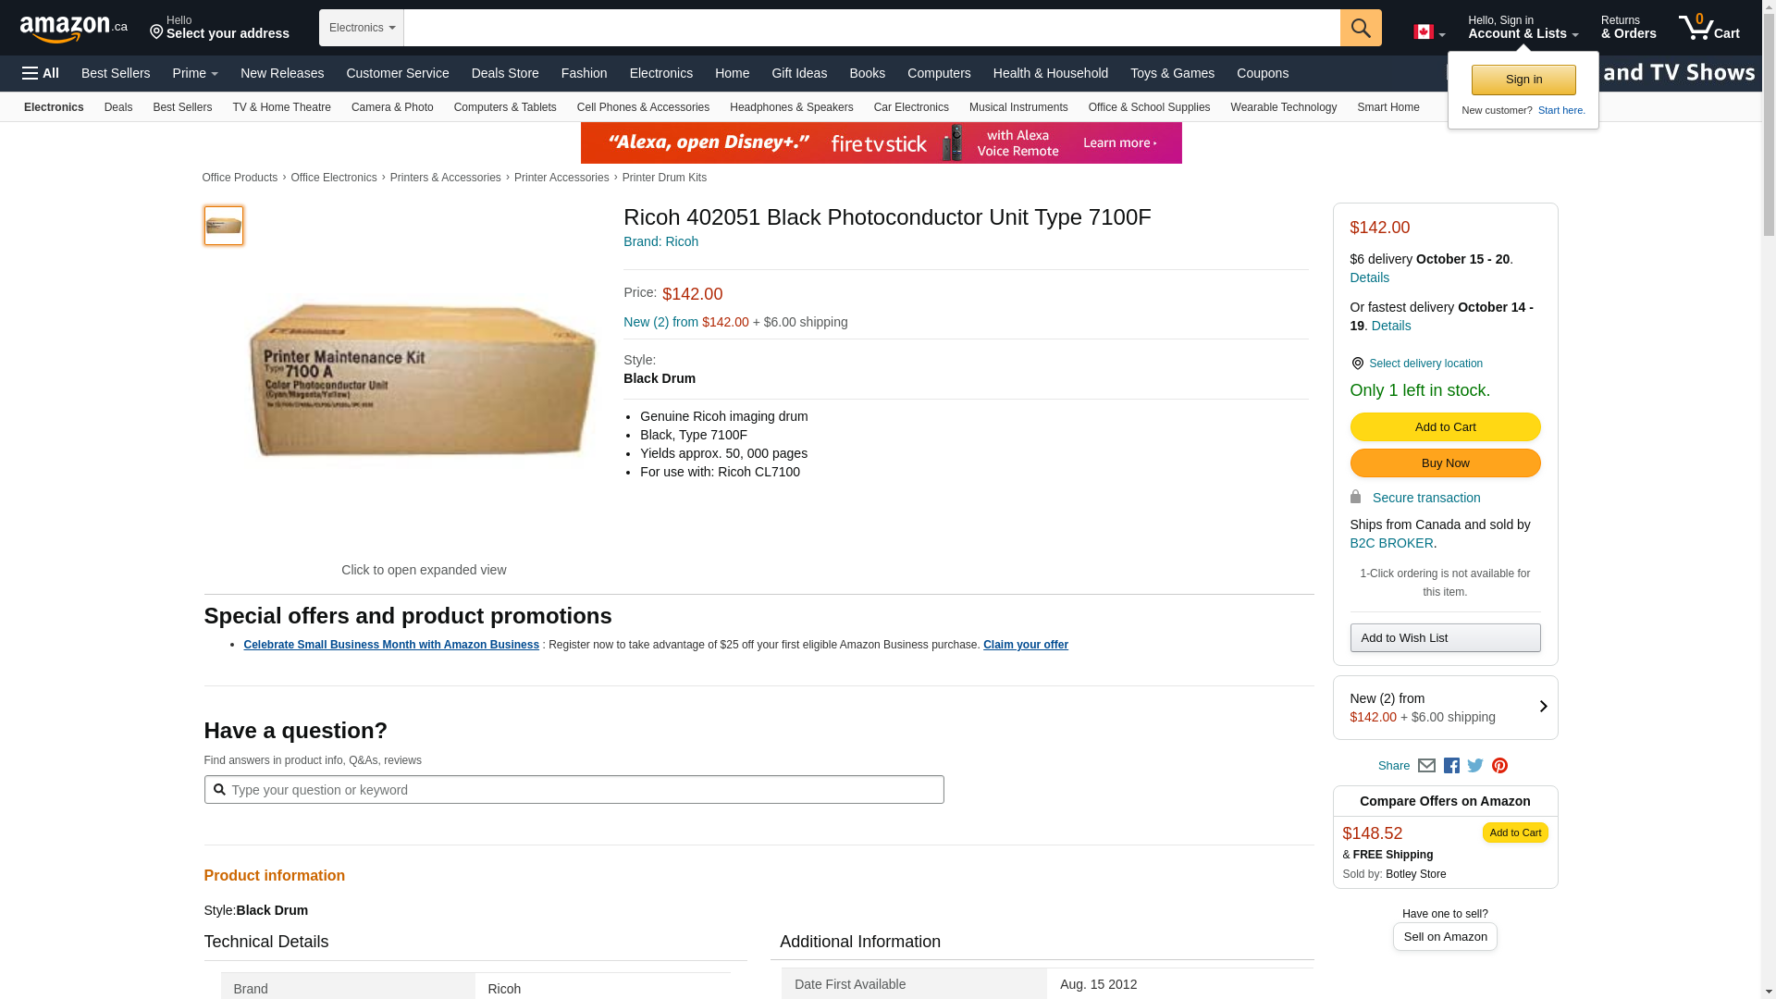
Task: Click the Buy Now button
Action: (x=1445, y=463)
